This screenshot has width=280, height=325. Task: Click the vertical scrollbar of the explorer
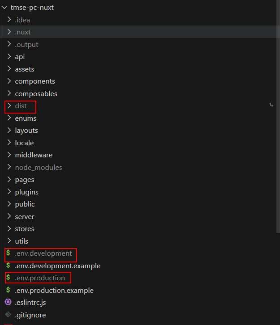point(277,134)
